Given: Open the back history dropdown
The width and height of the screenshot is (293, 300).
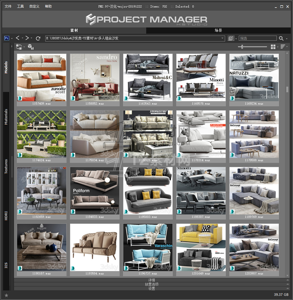Looking at the screenshot, I should pyautogui.click(x=22, y=38).
